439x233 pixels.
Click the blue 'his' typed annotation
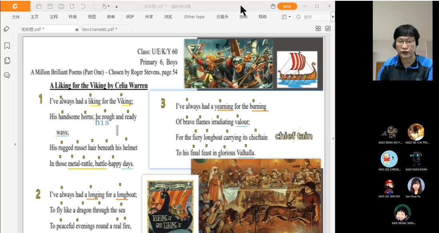[103, 123]
